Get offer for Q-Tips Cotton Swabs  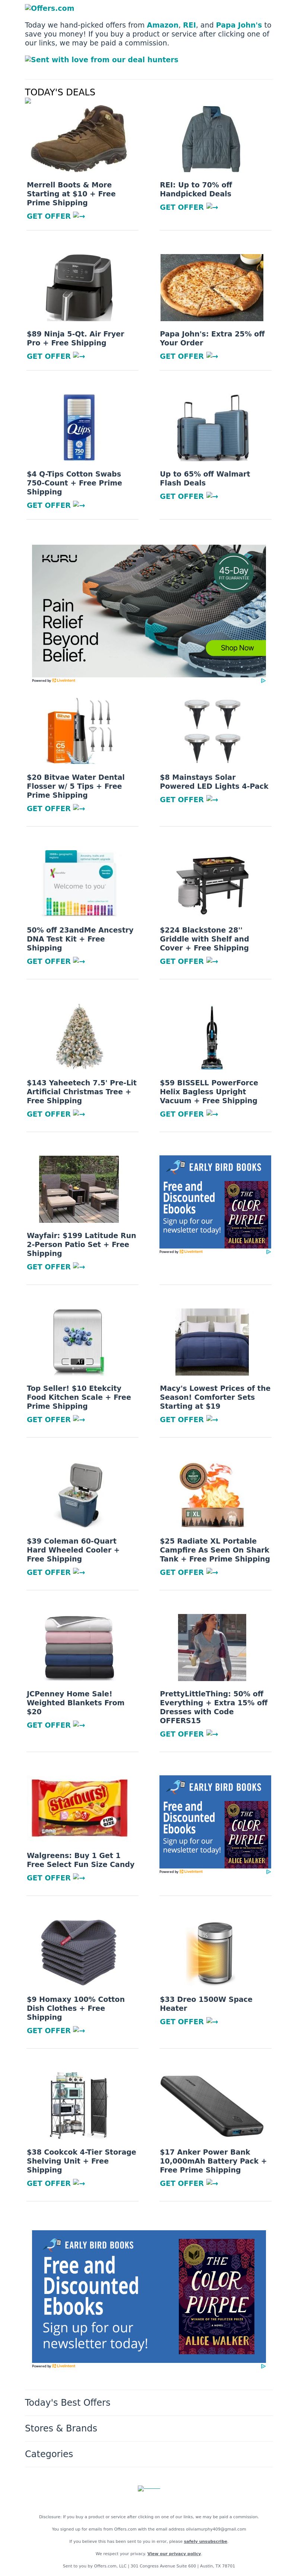coord(55,505)
